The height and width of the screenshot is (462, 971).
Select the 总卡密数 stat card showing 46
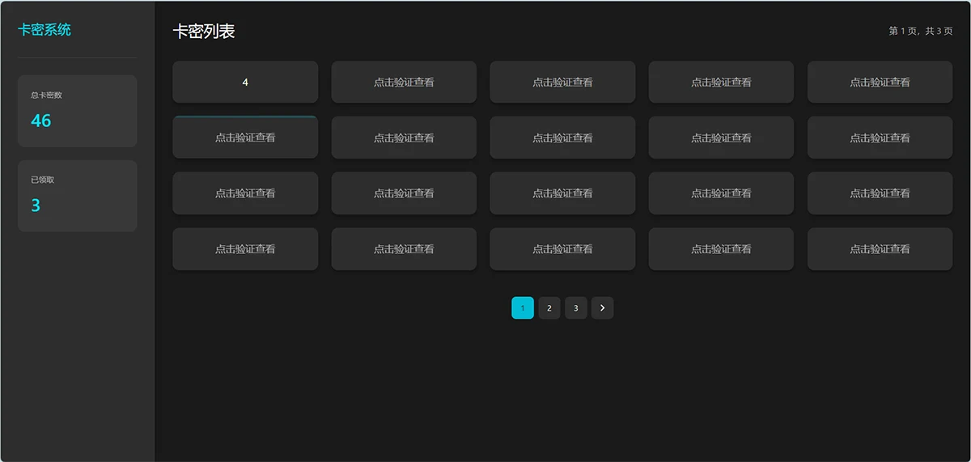77,111
